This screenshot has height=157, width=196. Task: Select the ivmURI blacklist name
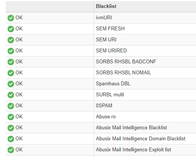[104, 17]
